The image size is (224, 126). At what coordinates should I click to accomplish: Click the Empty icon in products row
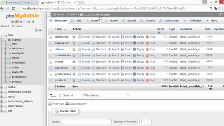pos(134,80)
